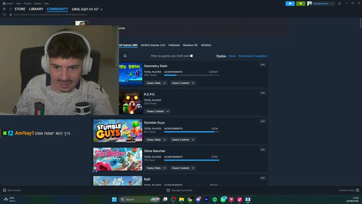Click Manage Downloads at the bottom

tap(180, 190)
